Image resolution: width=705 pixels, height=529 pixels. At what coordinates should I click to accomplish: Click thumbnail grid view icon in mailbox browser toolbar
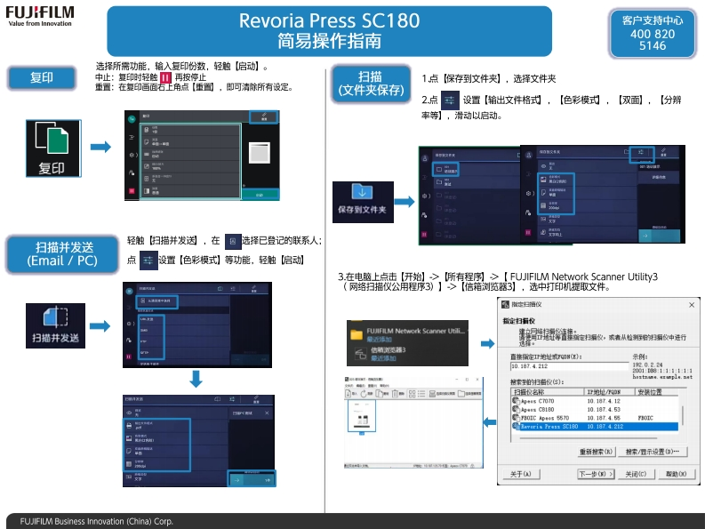(412, 394)
